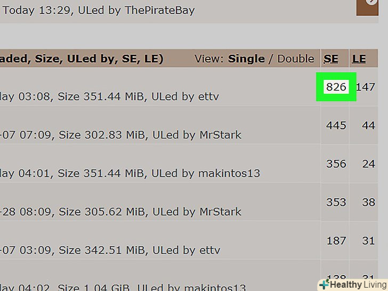Click the 44 leechers count

368,126
